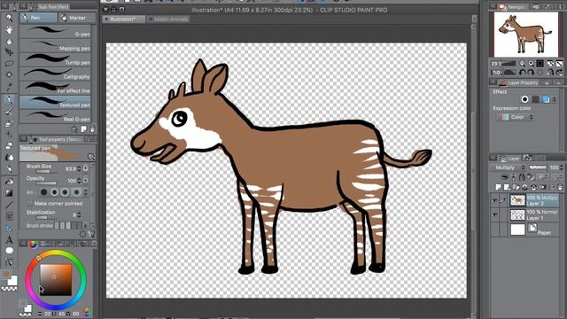Select the strongest anti-aliasing option
This screenshot has width=567, height=319.
click(x=76, y=192)
